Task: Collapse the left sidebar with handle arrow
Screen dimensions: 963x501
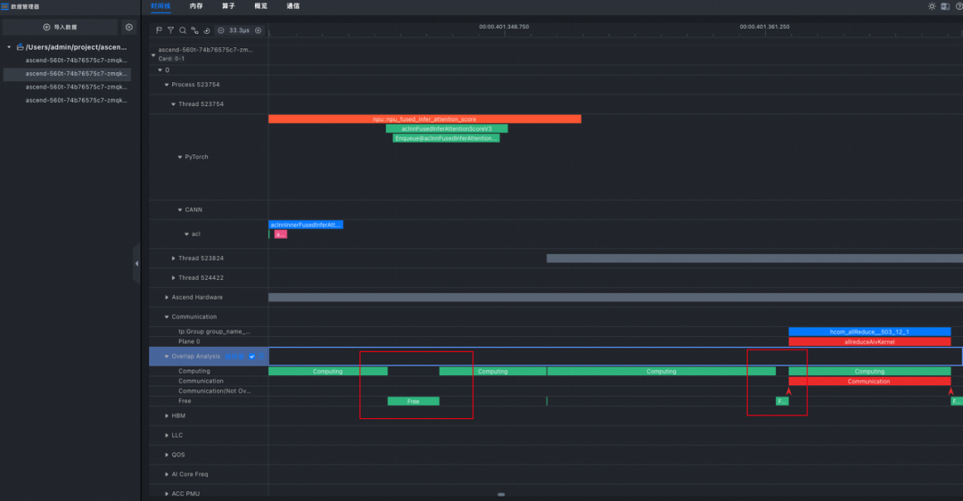Action: 136,263
